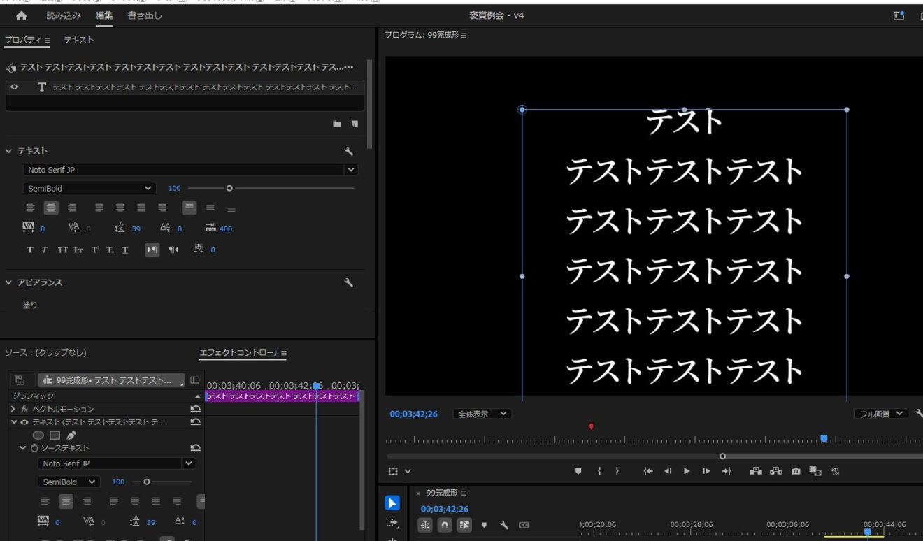Click the all caps TT icon
The width and height of the screenshot is (923, 541).
tap(62, 250)
